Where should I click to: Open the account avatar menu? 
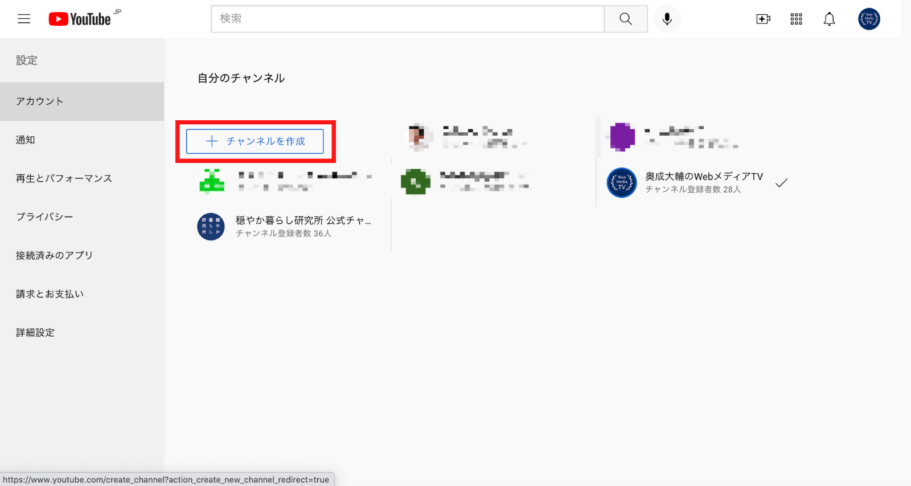coord(869,19)
